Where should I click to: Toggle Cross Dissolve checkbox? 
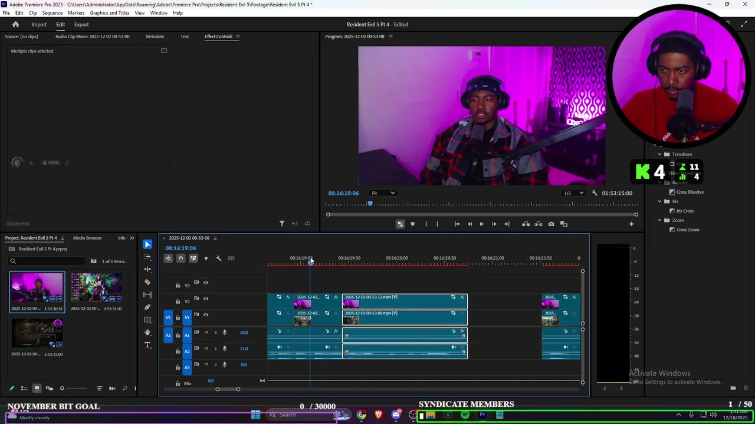coord(672,192)
